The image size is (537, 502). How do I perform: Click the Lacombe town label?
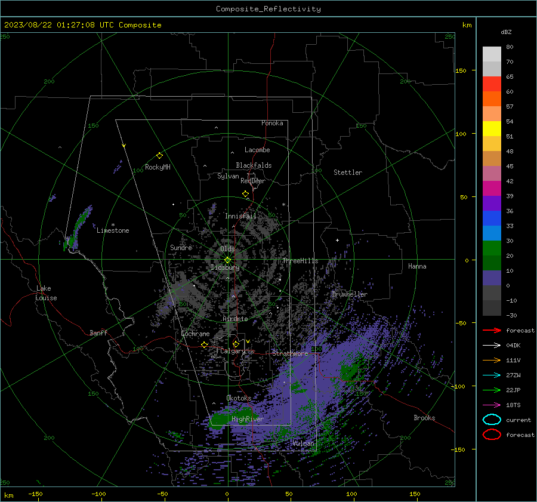(x=257, y=150)
